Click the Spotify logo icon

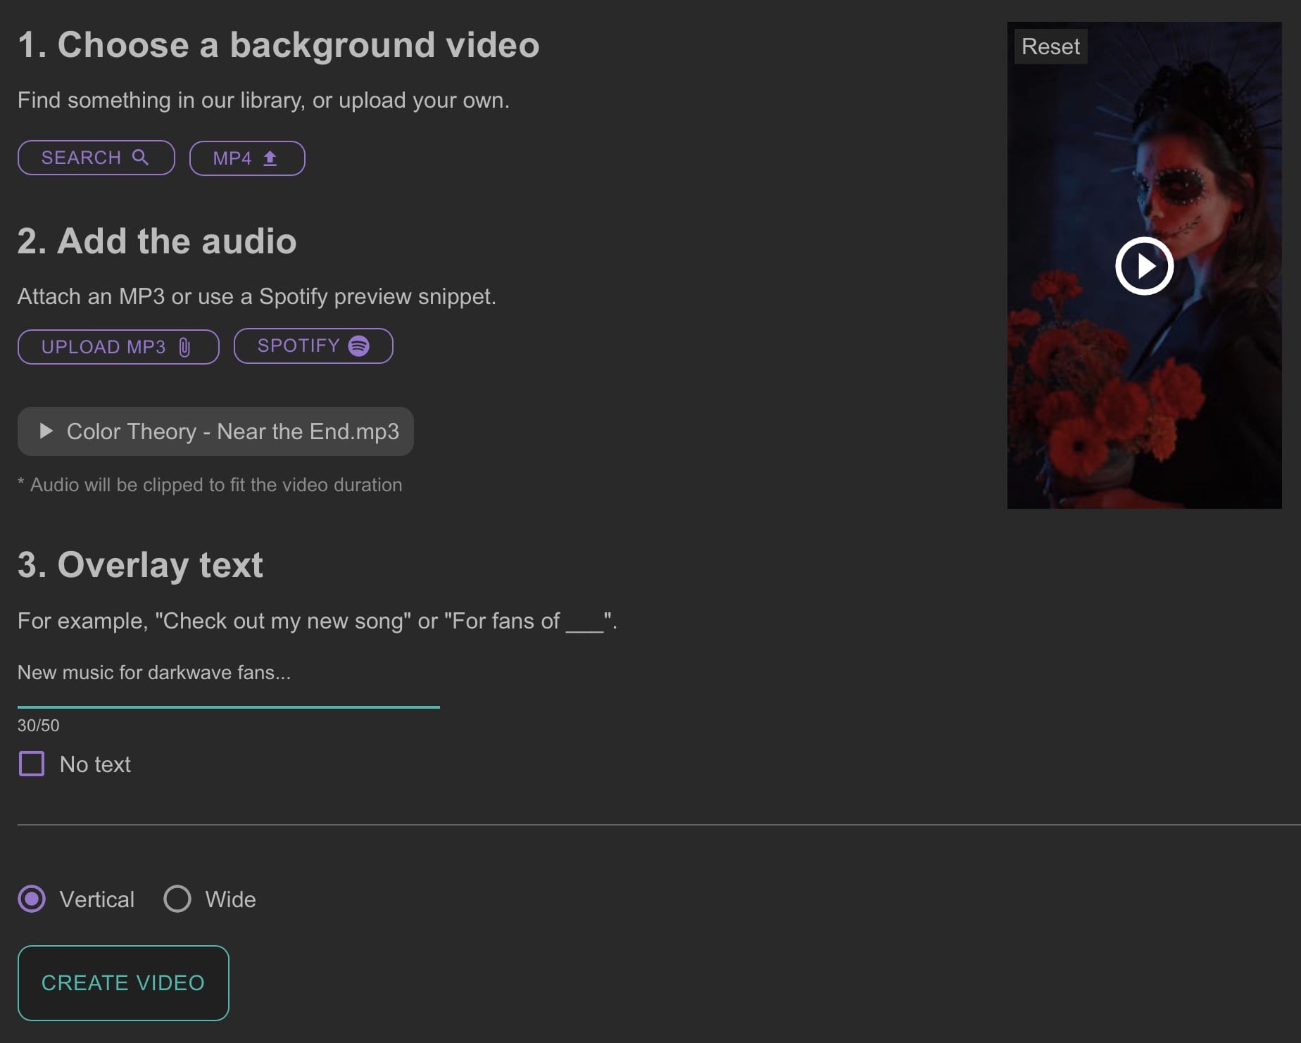tap(359, 346)
